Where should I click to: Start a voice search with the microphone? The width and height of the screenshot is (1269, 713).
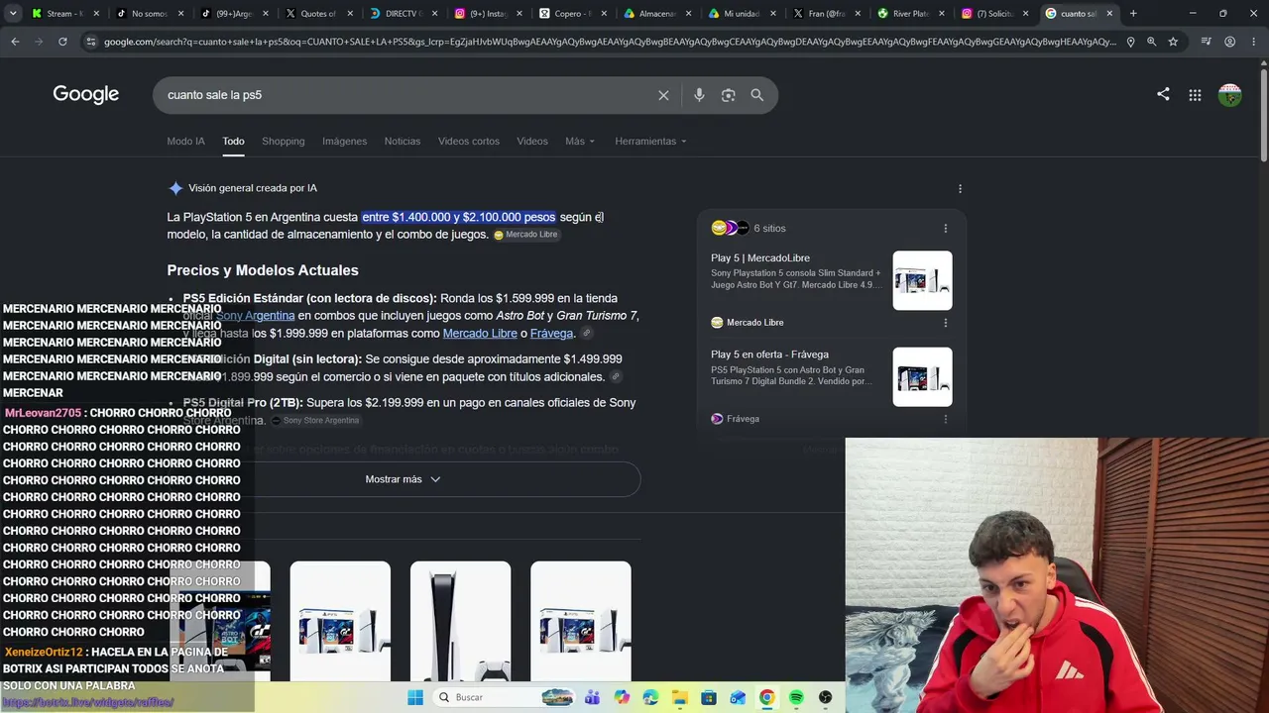699,95
